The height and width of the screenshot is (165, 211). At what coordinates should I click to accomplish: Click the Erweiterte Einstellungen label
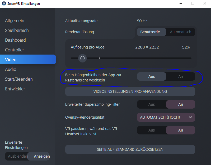coord(16,145)
